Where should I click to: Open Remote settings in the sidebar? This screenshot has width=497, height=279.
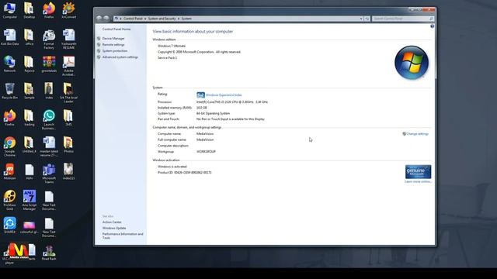click(113, 45)
